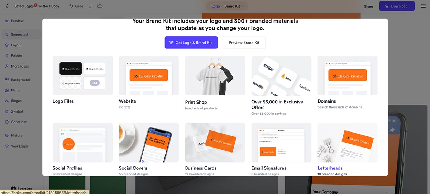Select the Palette droplet icon in sidebar
The image size is (430, 194).
[7, 56]
